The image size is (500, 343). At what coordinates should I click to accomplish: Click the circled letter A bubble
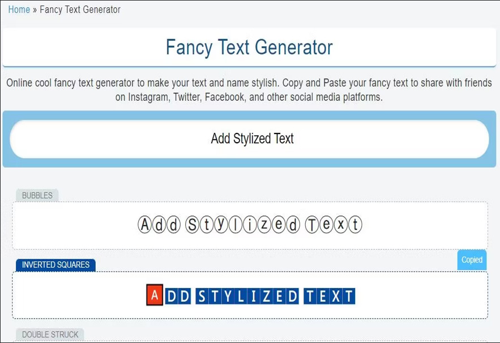pos(145,224)
